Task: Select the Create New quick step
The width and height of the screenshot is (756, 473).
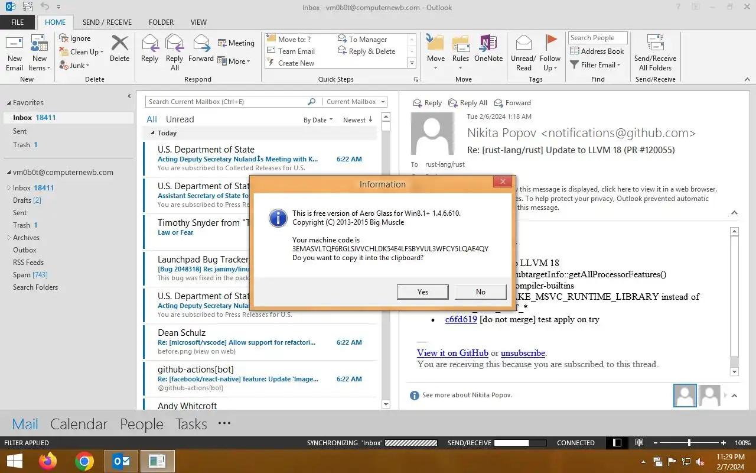Action: (x=291, y=63)
